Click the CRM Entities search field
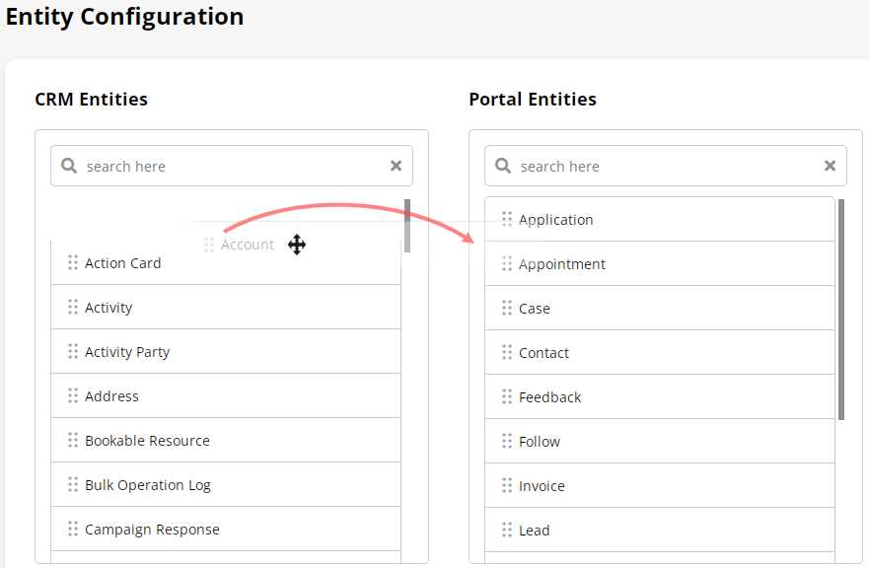869x568 pixels. (227, 166)
